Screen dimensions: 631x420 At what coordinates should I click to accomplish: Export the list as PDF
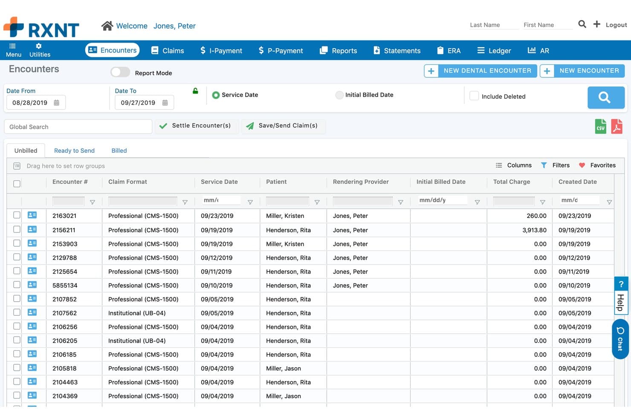(x=617, y=126)
